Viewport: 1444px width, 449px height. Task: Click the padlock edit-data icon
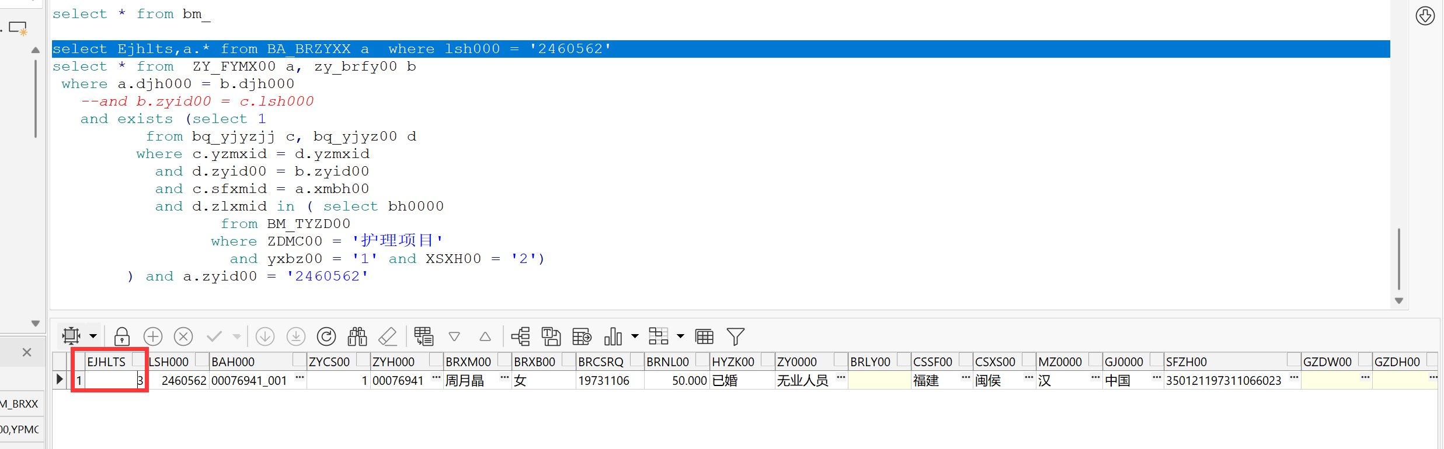tap(121, 336)
